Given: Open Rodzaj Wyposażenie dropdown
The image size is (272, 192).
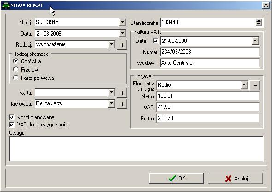Looking at the screenshot, I should 112,44.
